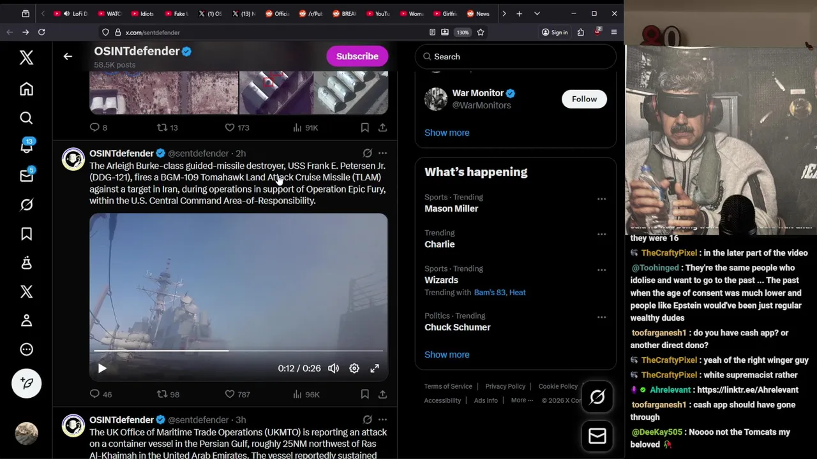Image resolution: width=817 pixels, height=459 pixels.
Task: Go to Home feed icon
Action: click(x=26, y=89)
